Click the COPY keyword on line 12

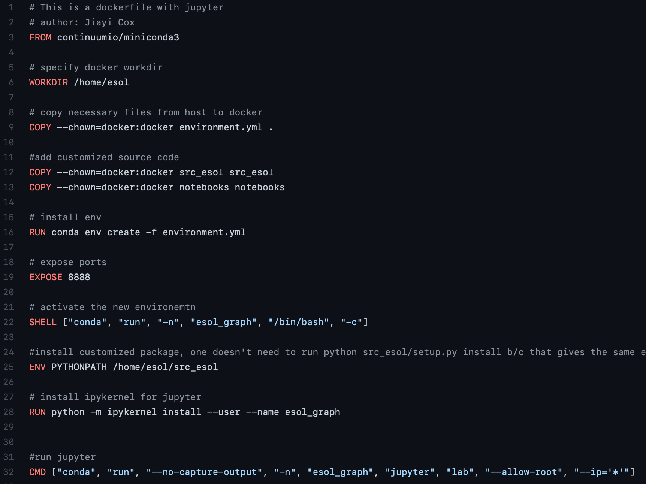click(40, 172)
